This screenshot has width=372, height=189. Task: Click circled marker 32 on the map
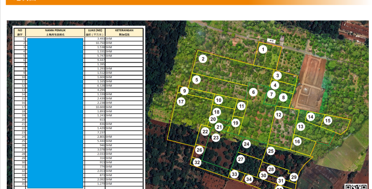(197, 163)
